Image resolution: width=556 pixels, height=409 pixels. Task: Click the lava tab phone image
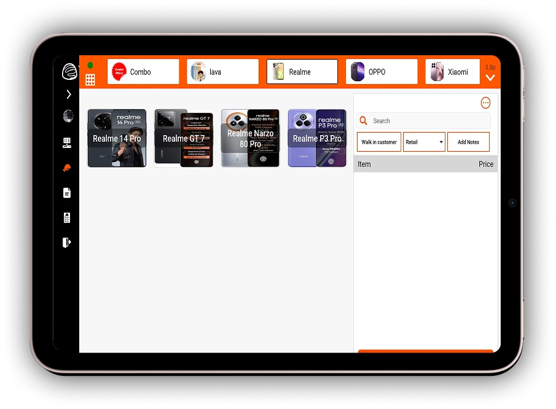pos(198,72)
